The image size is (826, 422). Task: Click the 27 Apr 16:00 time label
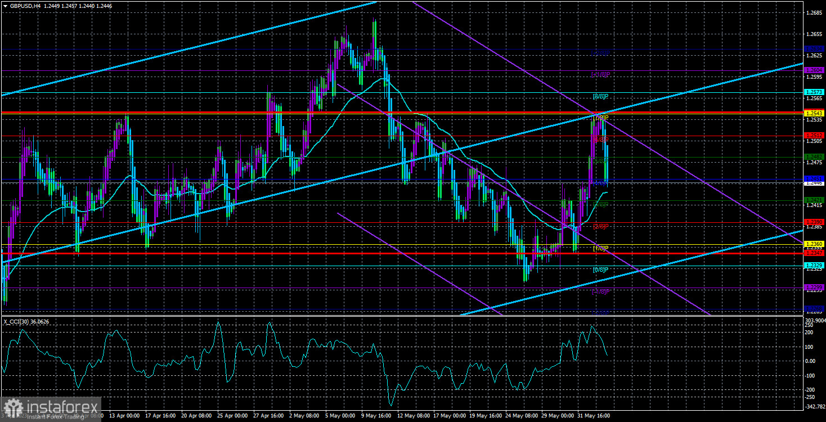tap(268, 416)
